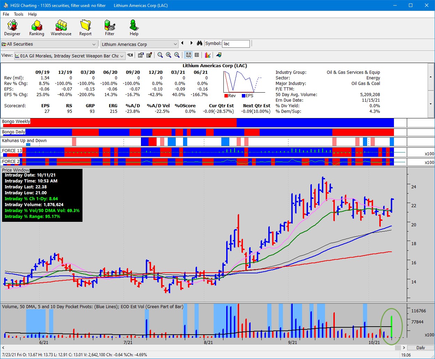435x359 pixels.
Task: Click the export chart icon
Action: pyautogui.click(x=219, y=55)
